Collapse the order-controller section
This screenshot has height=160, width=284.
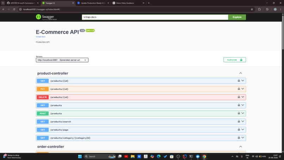(x=241, y=147)
